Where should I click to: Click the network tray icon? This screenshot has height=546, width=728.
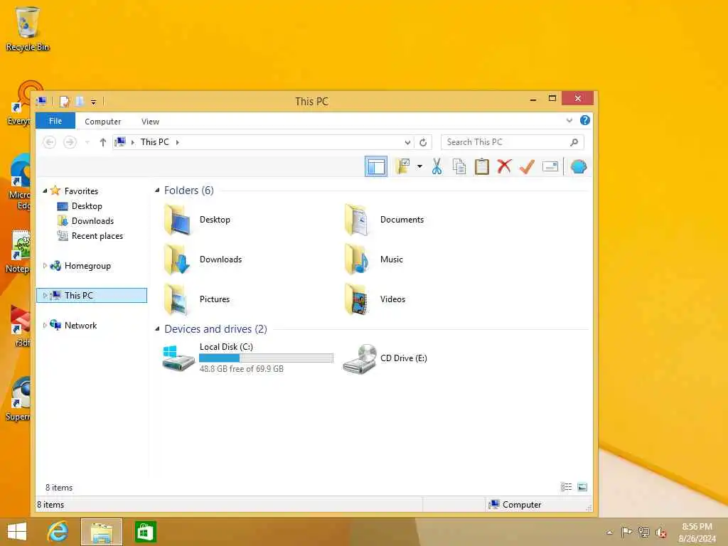tap(643, 532)
